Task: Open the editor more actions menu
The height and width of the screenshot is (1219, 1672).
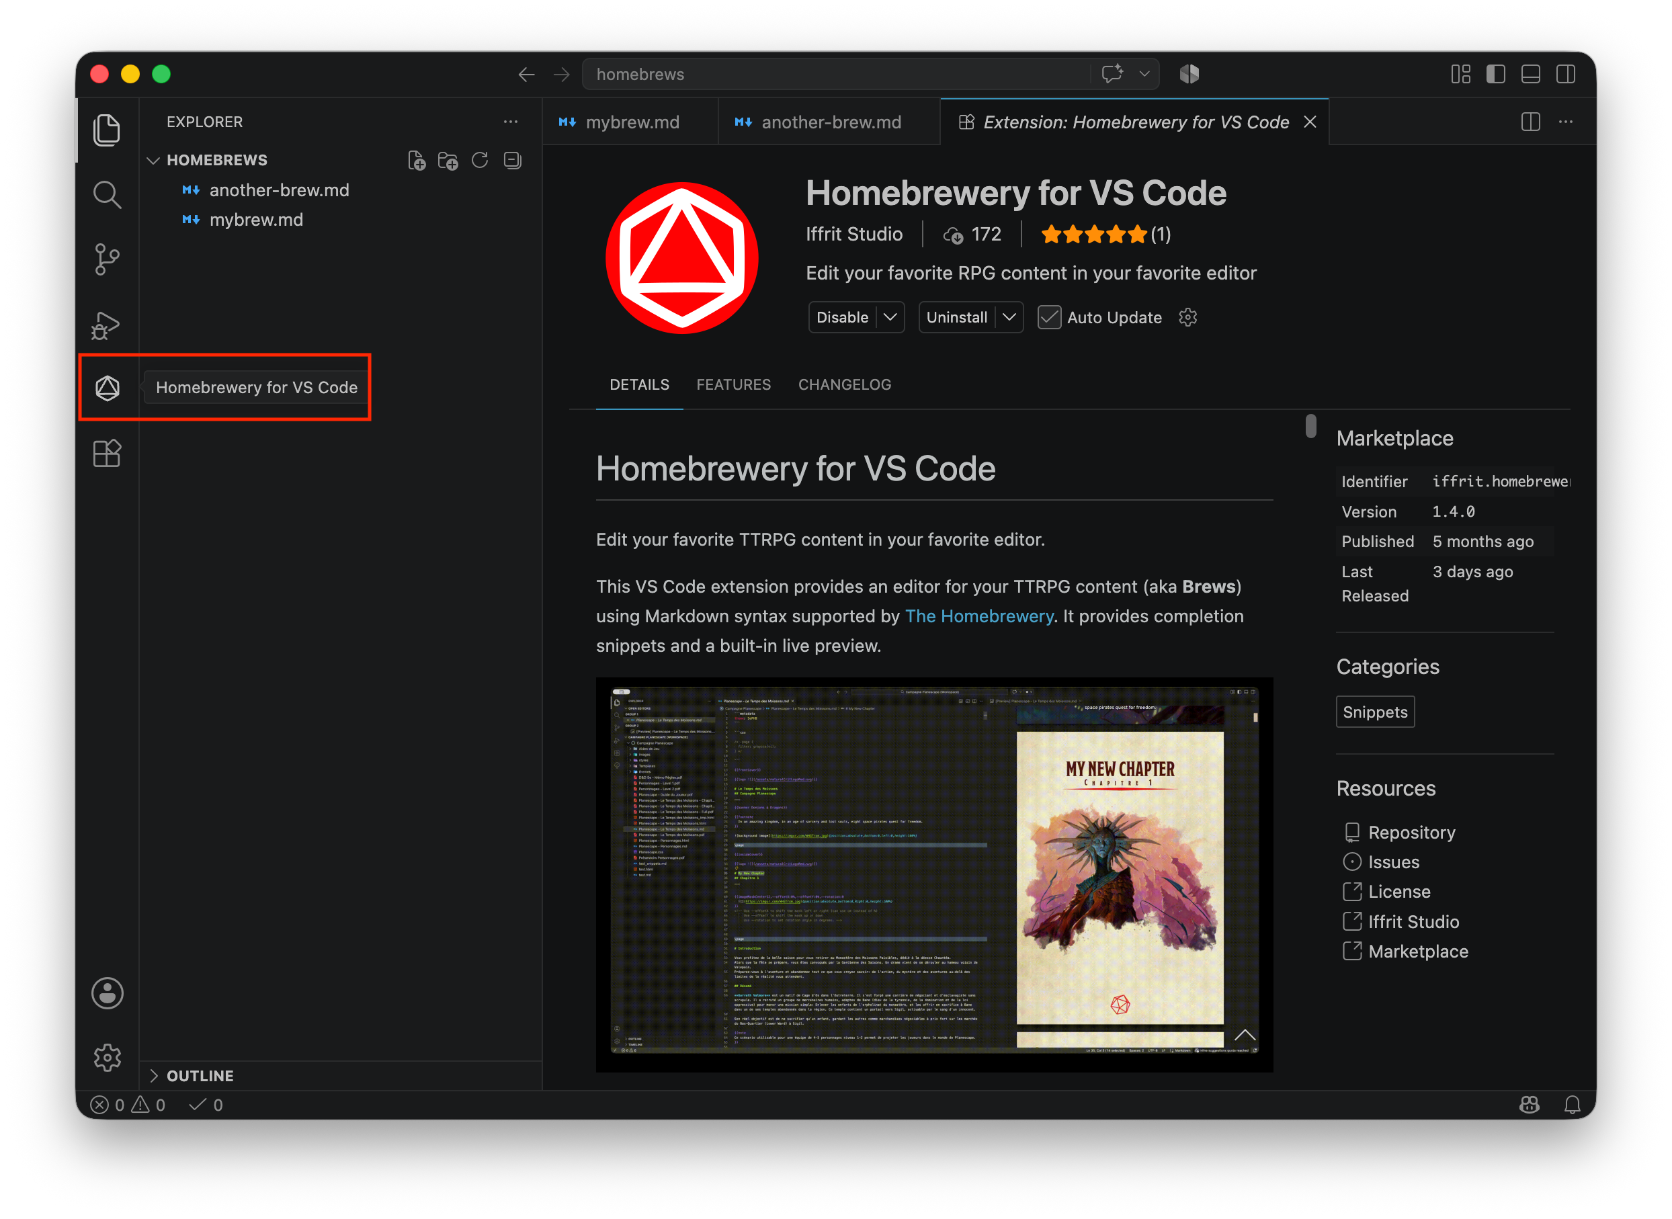Action: point(1566,122)
